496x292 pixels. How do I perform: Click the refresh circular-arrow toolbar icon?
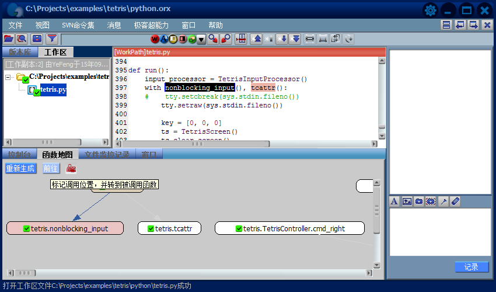pos(348,39)
